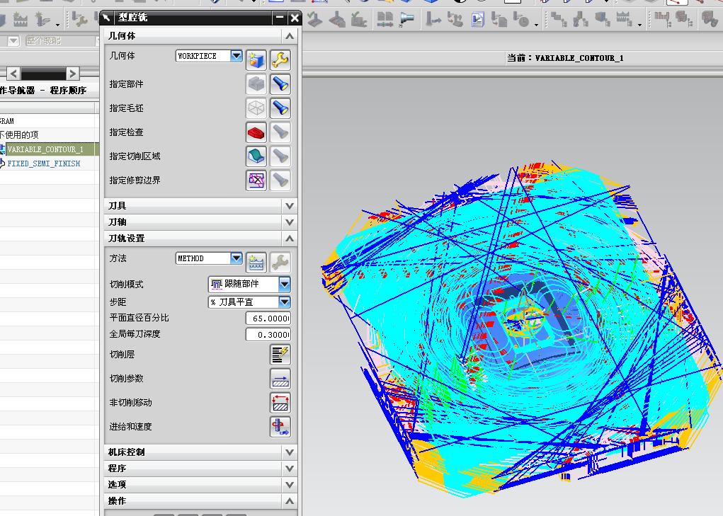Click the 指定部件 select-part icon

click(256, 84)
